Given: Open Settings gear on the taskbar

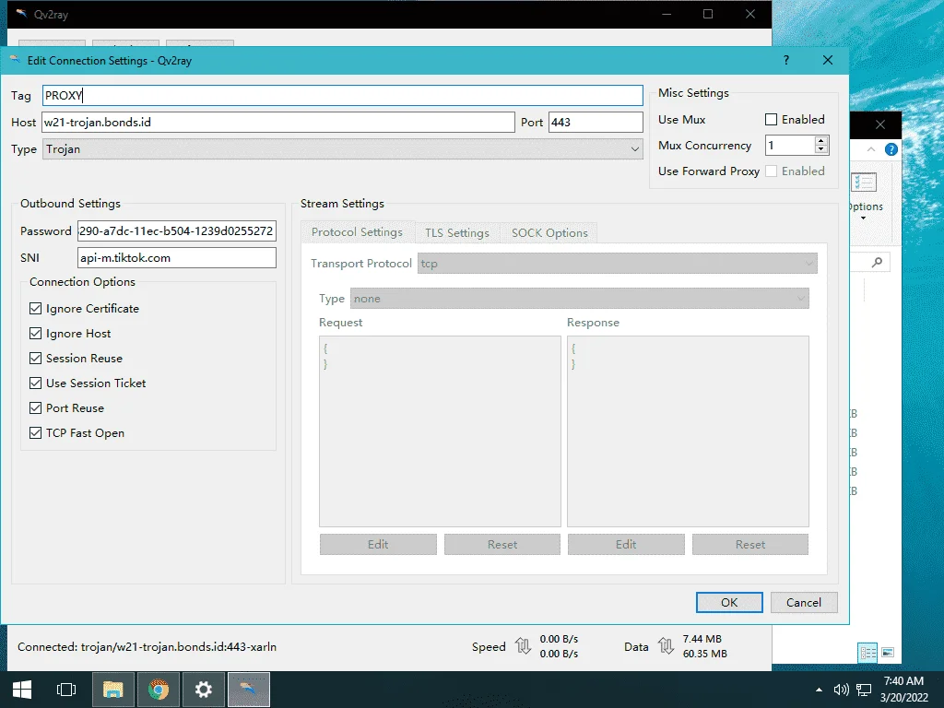Looking at the screenshot, I should 204,690.
